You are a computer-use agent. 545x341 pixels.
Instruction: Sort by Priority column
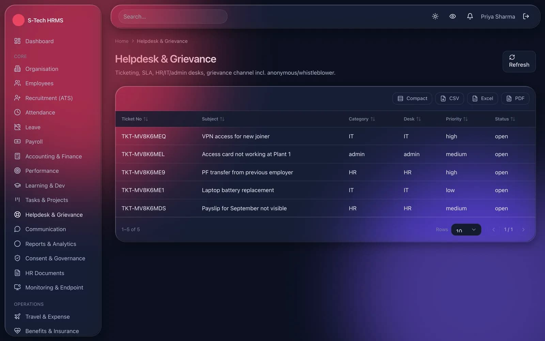pyautogui.click(x=457, y=119)
